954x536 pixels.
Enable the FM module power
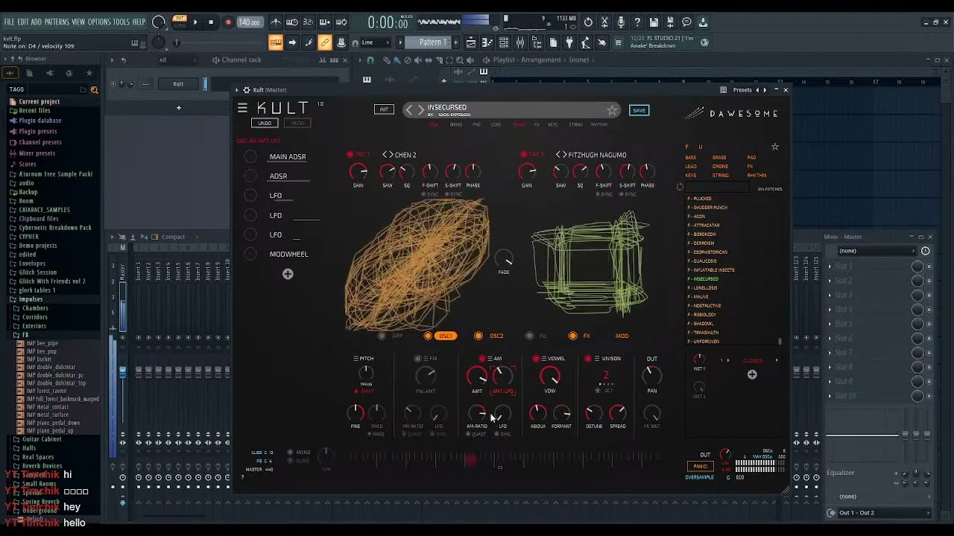[417, 359]
